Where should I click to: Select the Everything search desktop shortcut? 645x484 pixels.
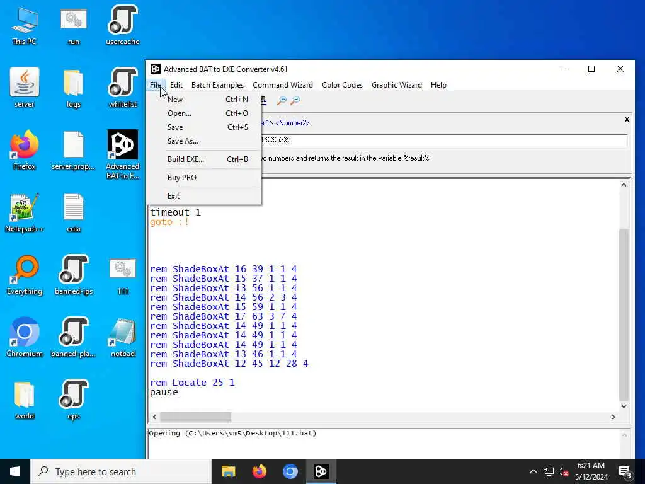(x=25, y=275)
